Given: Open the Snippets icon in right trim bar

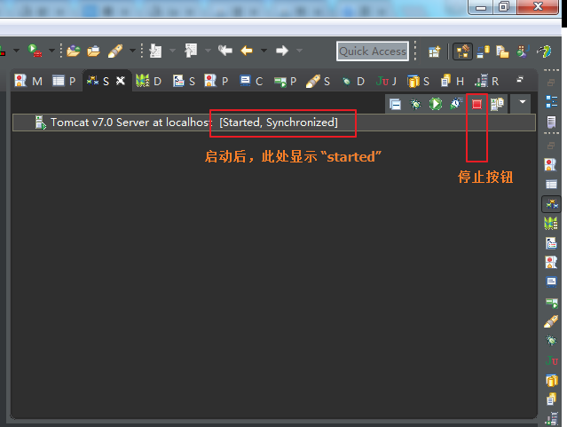Looking at the screenshot, I should tap(551, 243).
